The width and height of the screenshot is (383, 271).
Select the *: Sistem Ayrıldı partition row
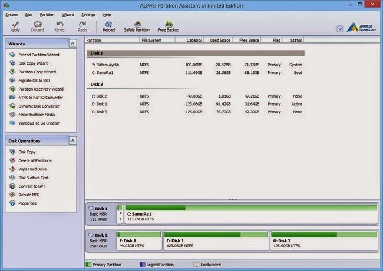coord(197,65)
